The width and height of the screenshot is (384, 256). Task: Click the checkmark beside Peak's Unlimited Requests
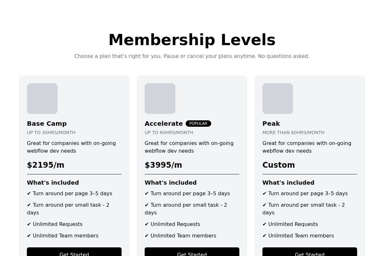(265, 224)
